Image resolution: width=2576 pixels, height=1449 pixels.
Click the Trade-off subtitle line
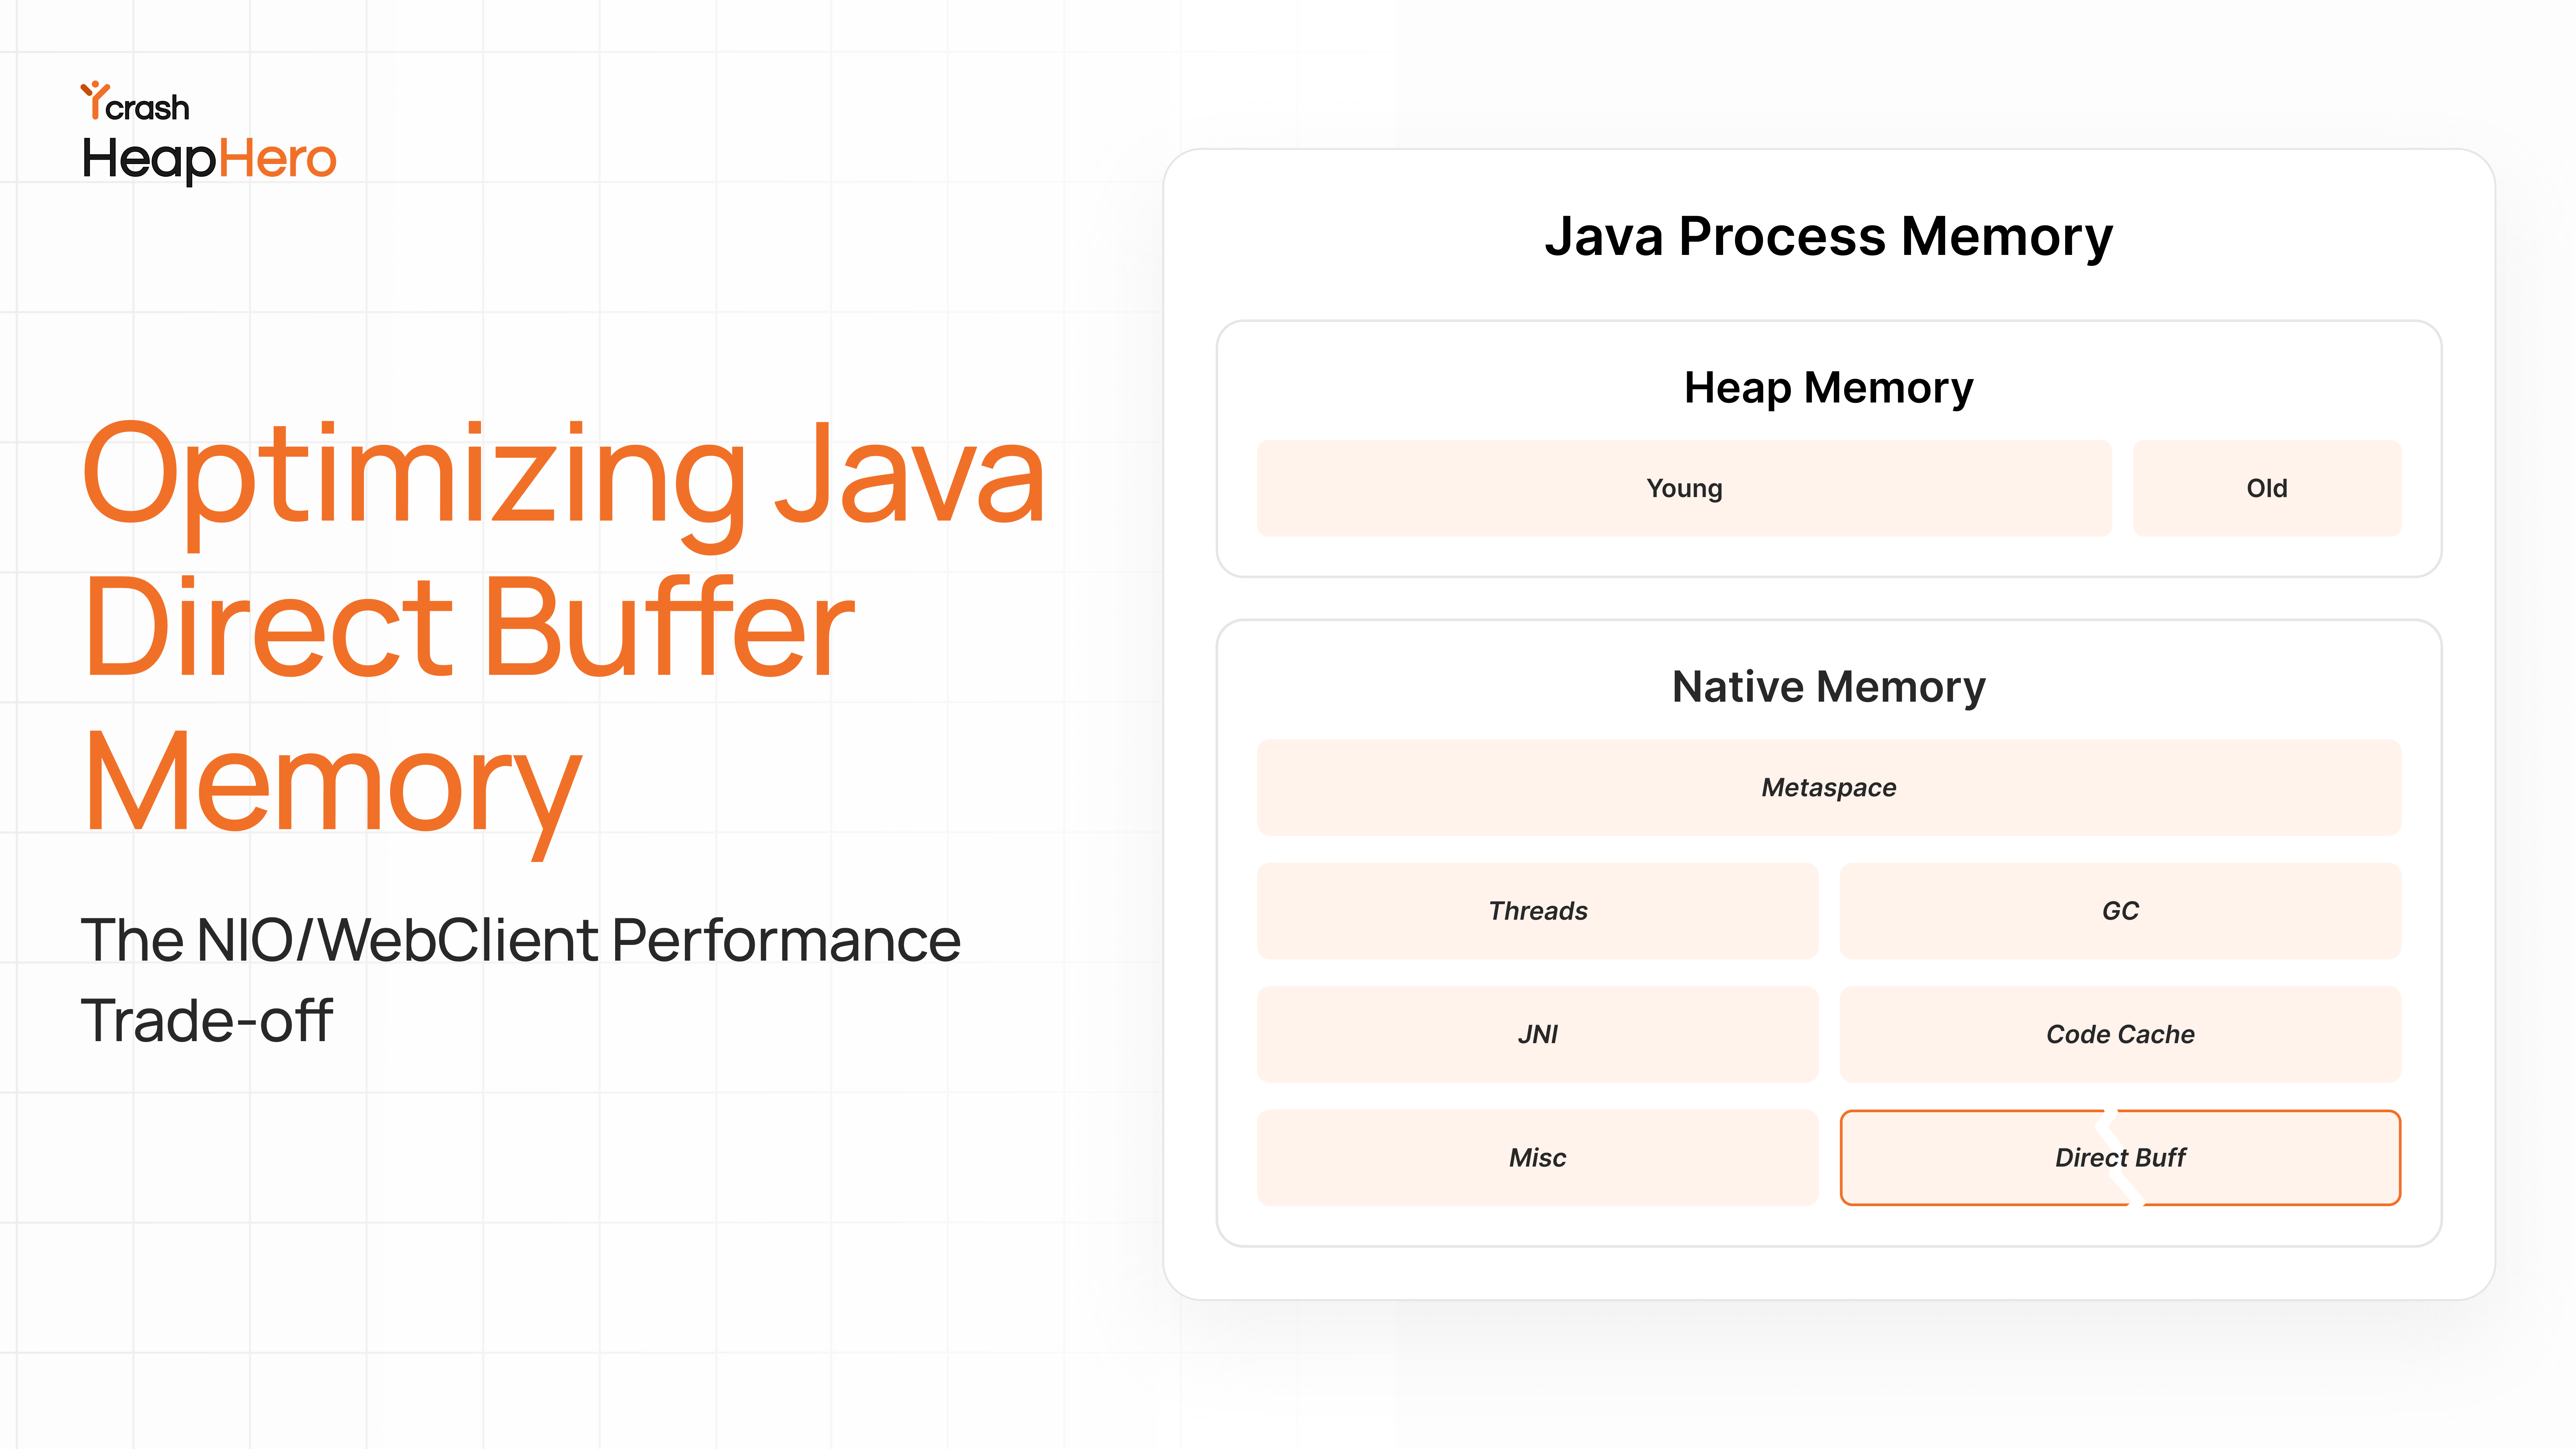(206, 1021)
